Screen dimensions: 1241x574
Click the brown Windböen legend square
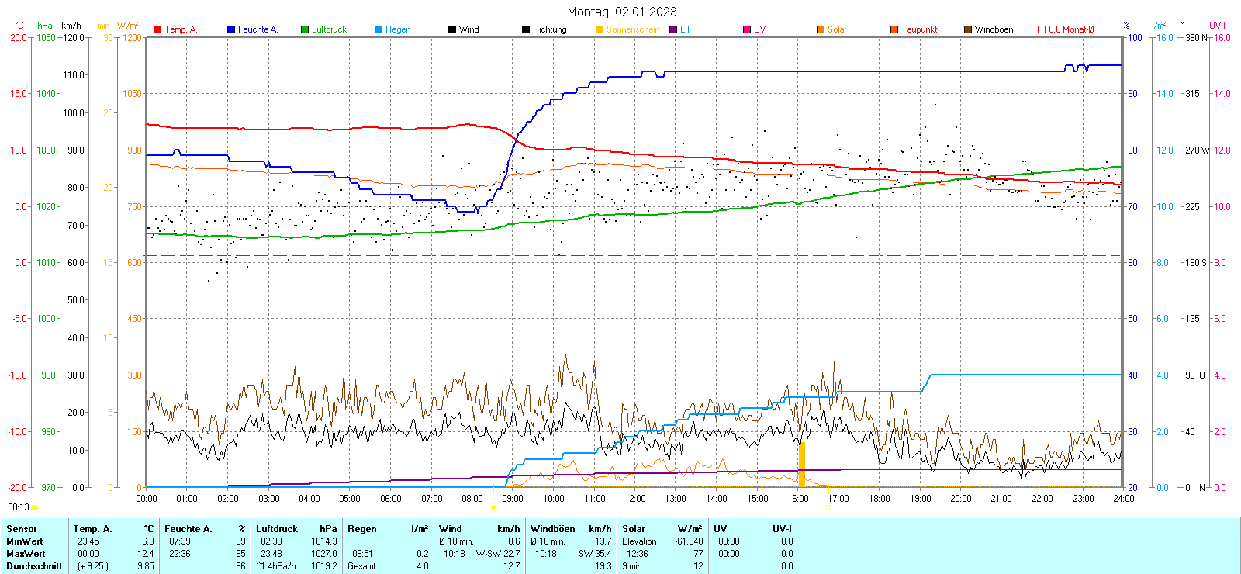click(x=968, y=29)
